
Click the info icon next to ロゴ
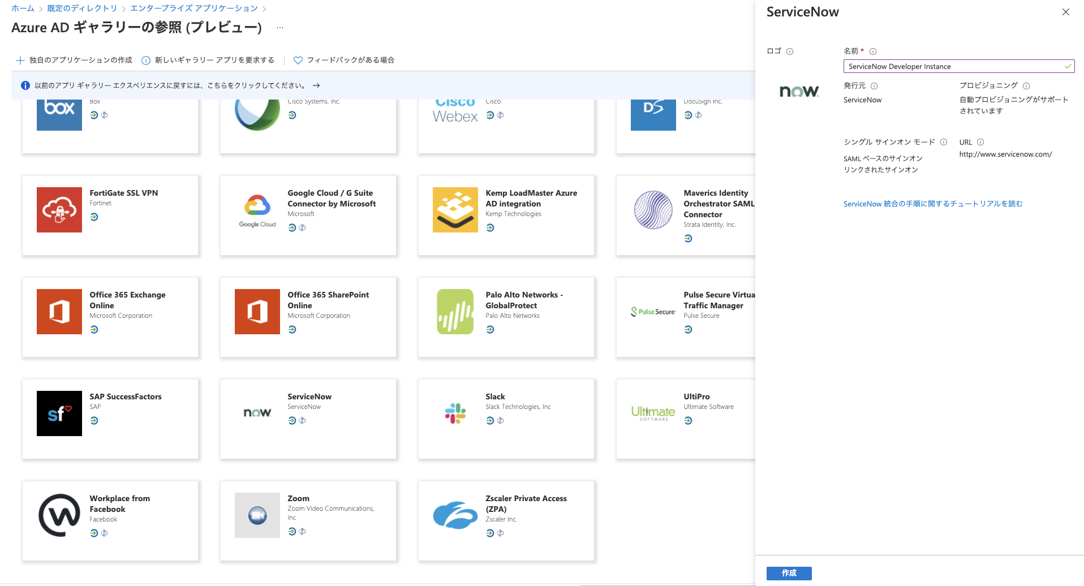[x=790, y=51]
